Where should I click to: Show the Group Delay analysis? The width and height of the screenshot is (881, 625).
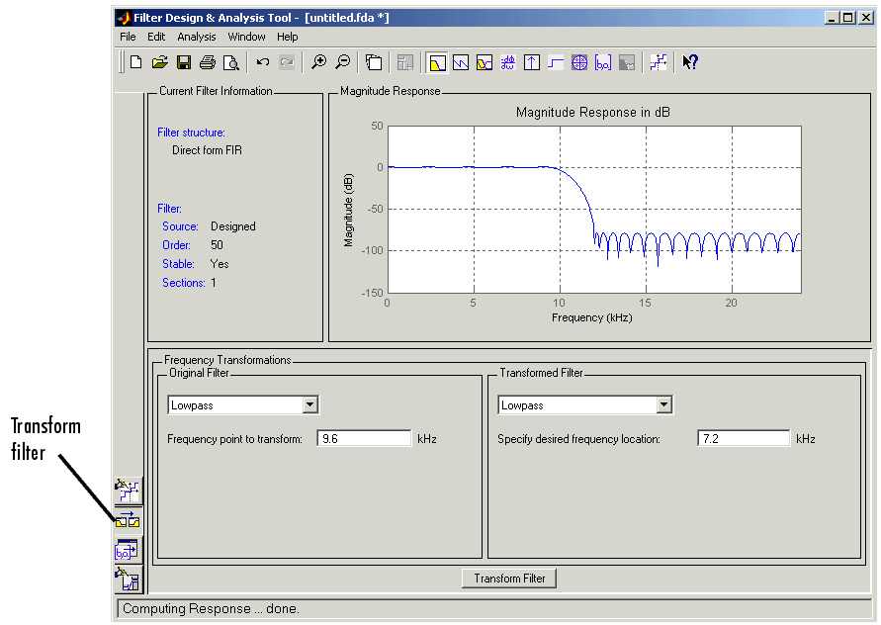[x=507, y=61]
